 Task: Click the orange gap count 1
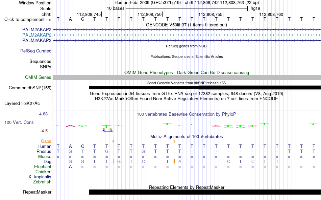pos(174,141)
